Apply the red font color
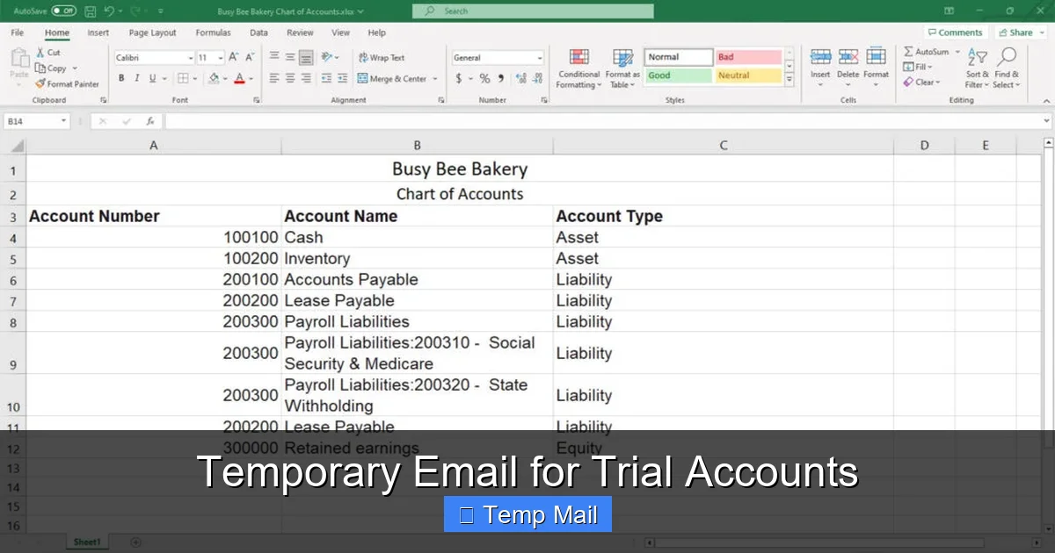 (239, 78)
